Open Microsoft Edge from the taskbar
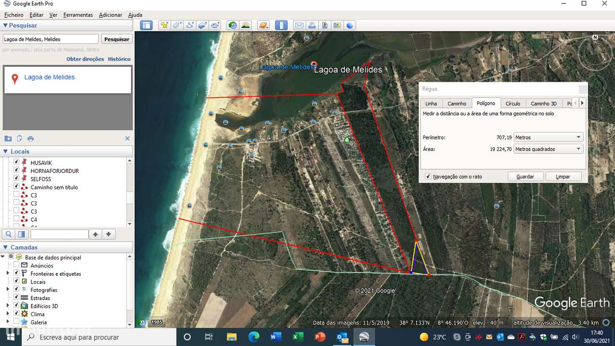 point(254,337)
